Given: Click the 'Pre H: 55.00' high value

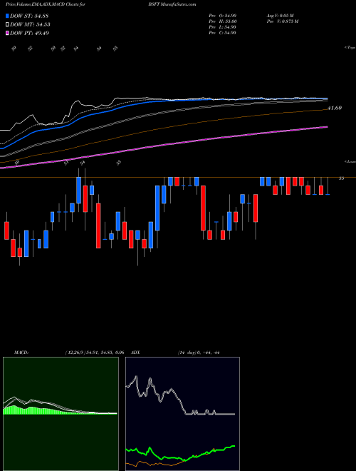Looking at the screenshot, I should click(223, 21).
